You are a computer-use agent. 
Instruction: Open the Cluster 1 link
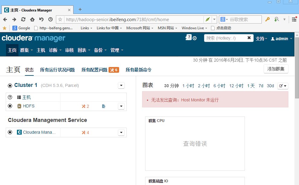[26, 85]
